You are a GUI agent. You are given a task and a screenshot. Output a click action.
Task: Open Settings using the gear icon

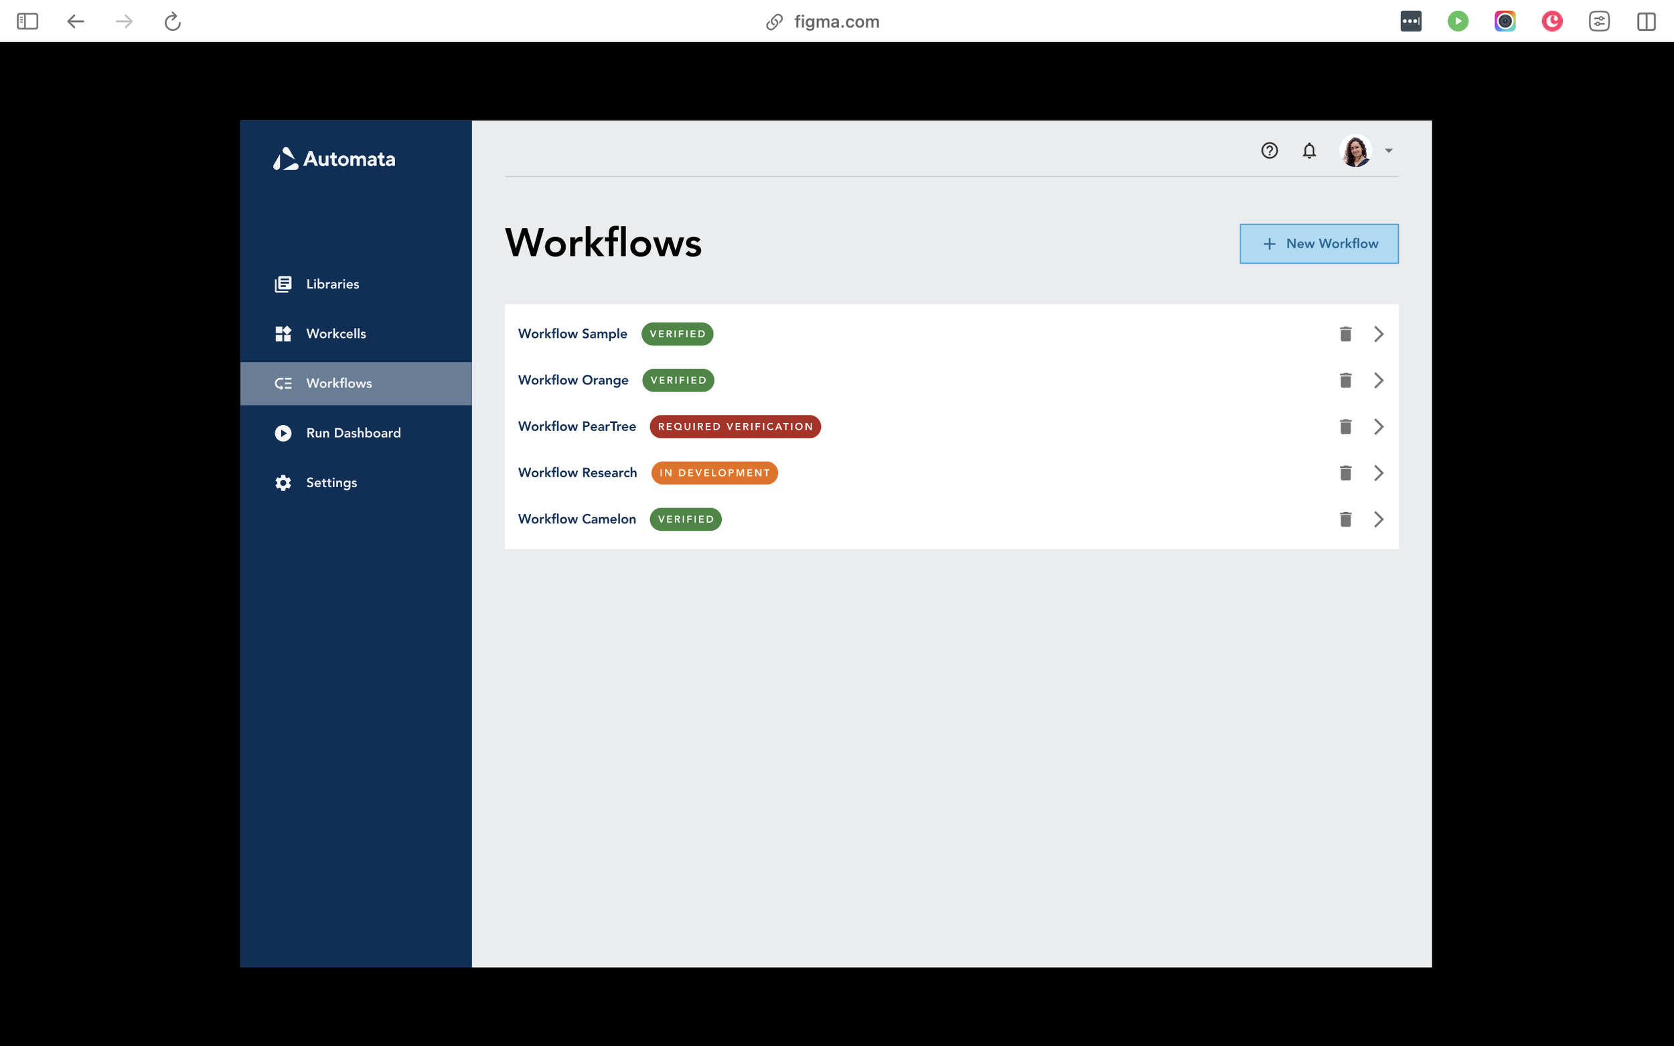coord(283,483)
